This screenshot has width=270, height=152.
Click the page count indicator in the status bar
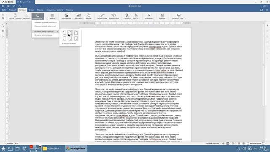pos(11,144)
